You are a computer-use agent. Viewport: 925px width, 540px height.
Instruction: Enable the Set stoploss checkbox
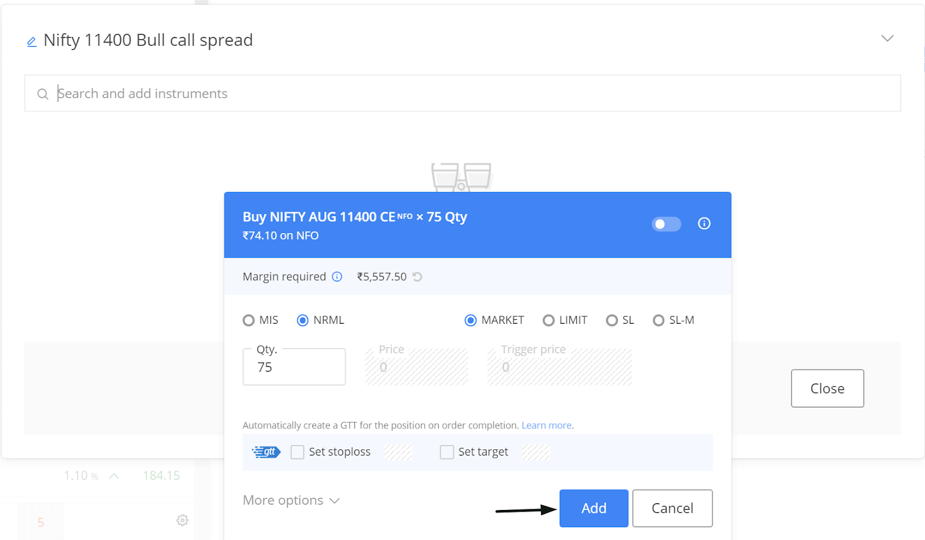[x=297, y=452]
